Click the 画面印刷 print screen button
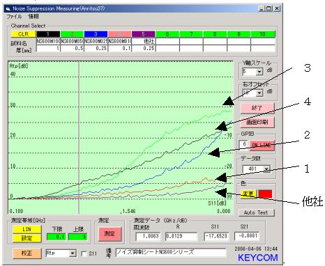This screenshot has height=266, width=325. (257, 122)
